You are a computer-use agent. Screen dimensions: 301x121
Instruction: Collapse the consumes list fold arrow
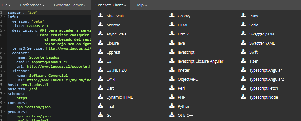(x=5, y=103)
